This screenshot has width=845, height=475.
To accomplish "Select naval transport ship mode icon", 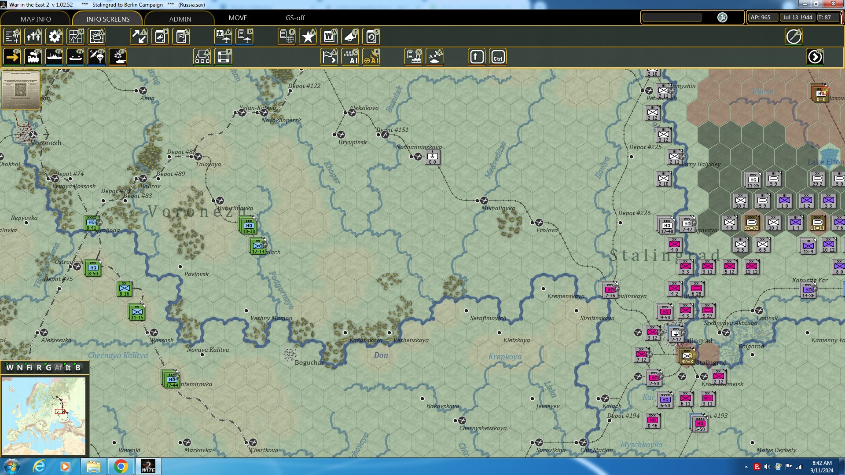I will point(55,57).
